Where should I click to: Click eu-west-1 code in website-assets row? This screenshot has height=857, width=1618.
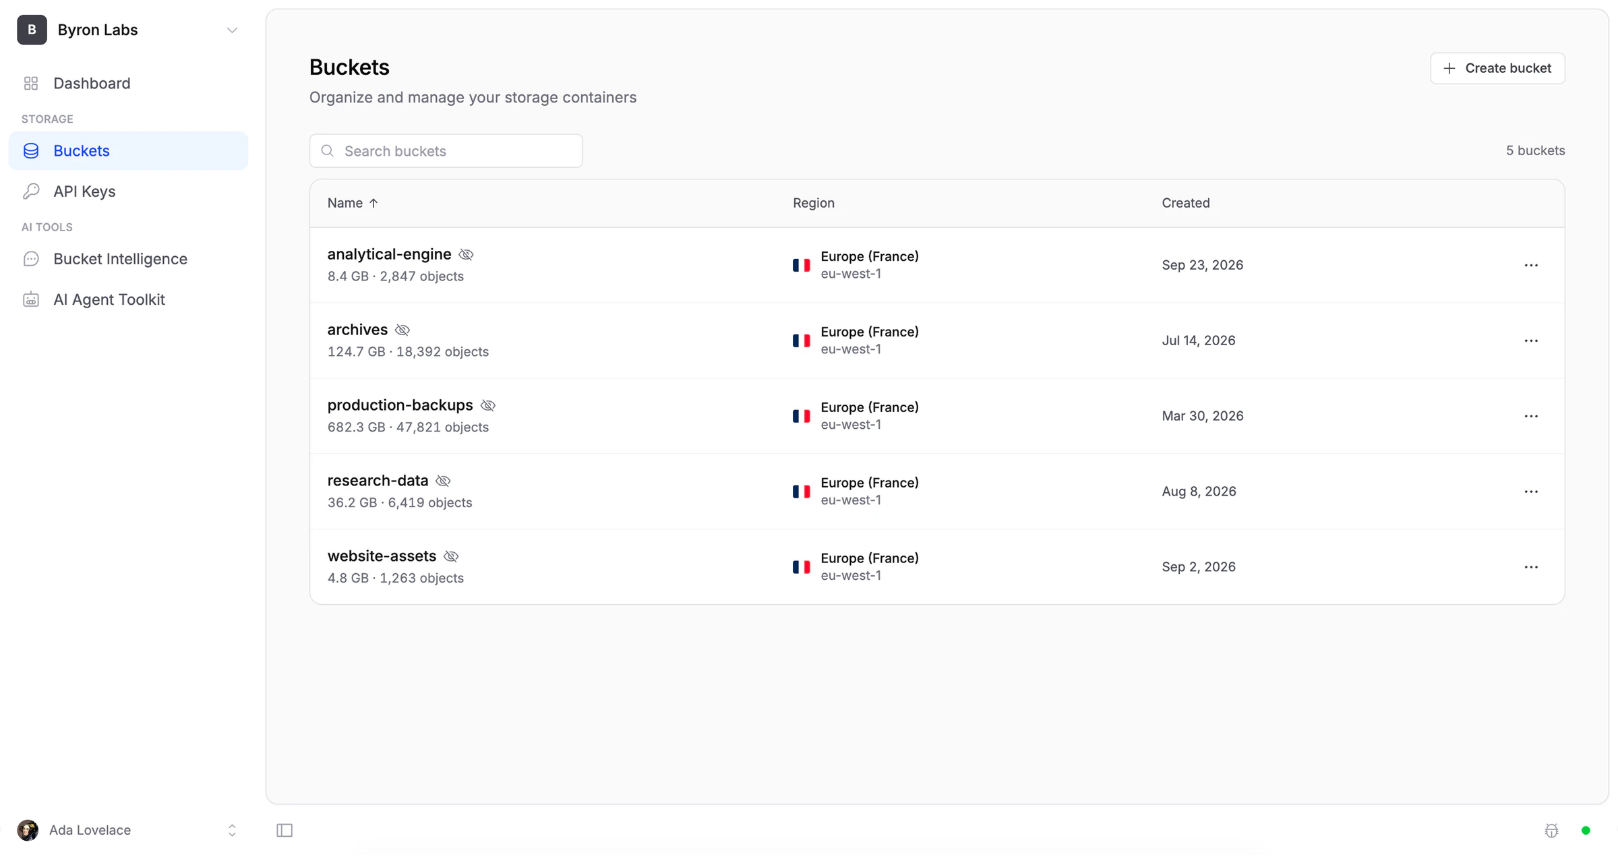[x=851, y=576]
